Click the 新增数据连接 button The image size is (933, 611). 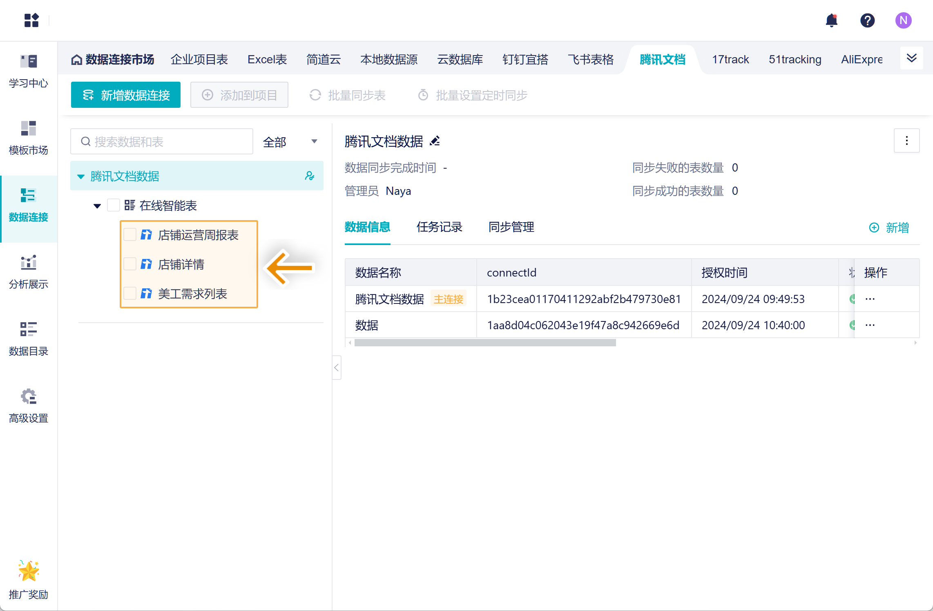126,95
